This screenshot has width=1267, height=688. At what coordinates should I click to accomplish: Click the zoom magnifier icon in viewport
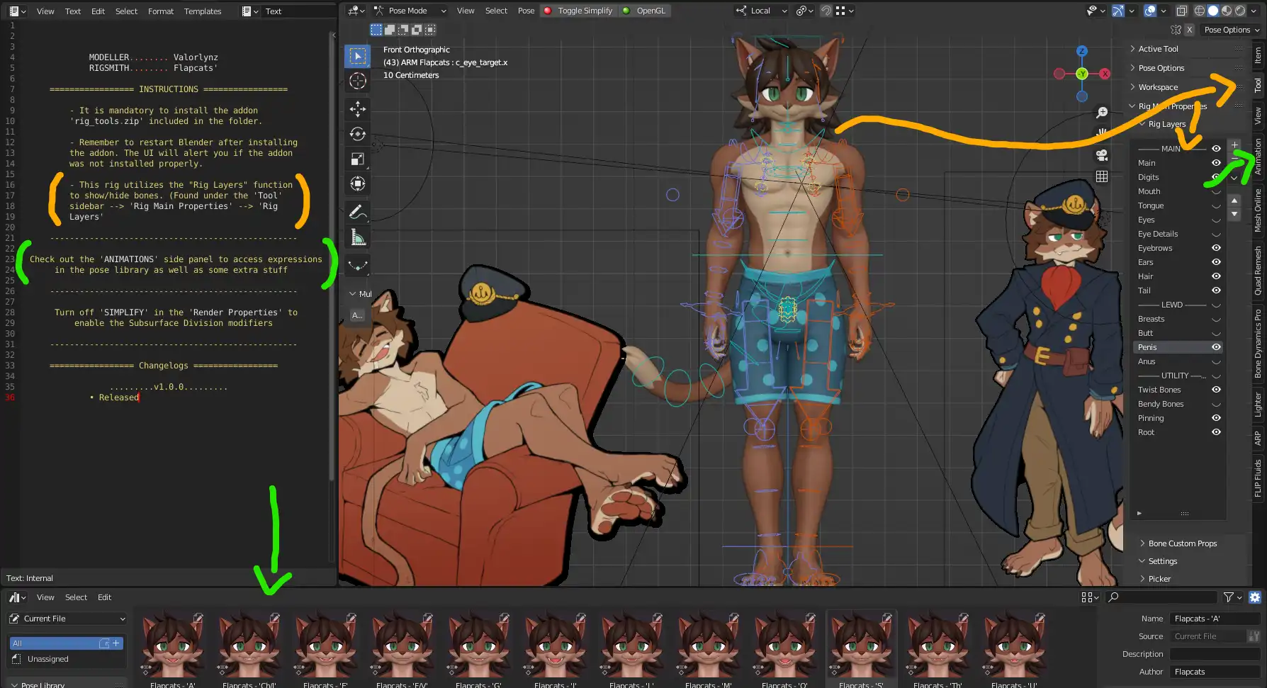point(1102,113)
